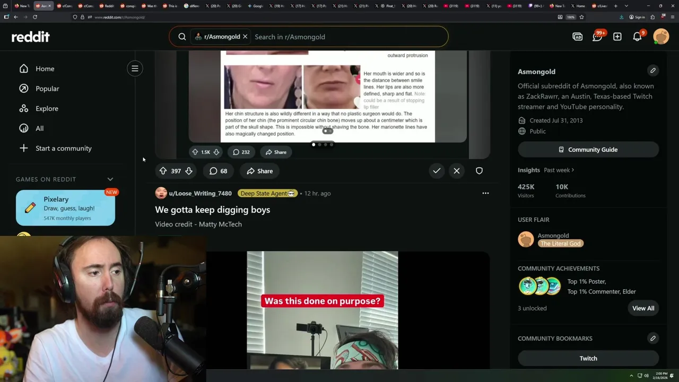Open the 68 comments button
Viewport: 679px width, 382px height.
coord(218,171)
